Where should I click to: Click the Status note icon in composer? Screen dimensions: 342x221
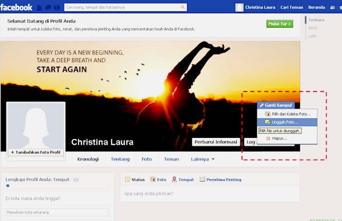(x=127, y=179)
